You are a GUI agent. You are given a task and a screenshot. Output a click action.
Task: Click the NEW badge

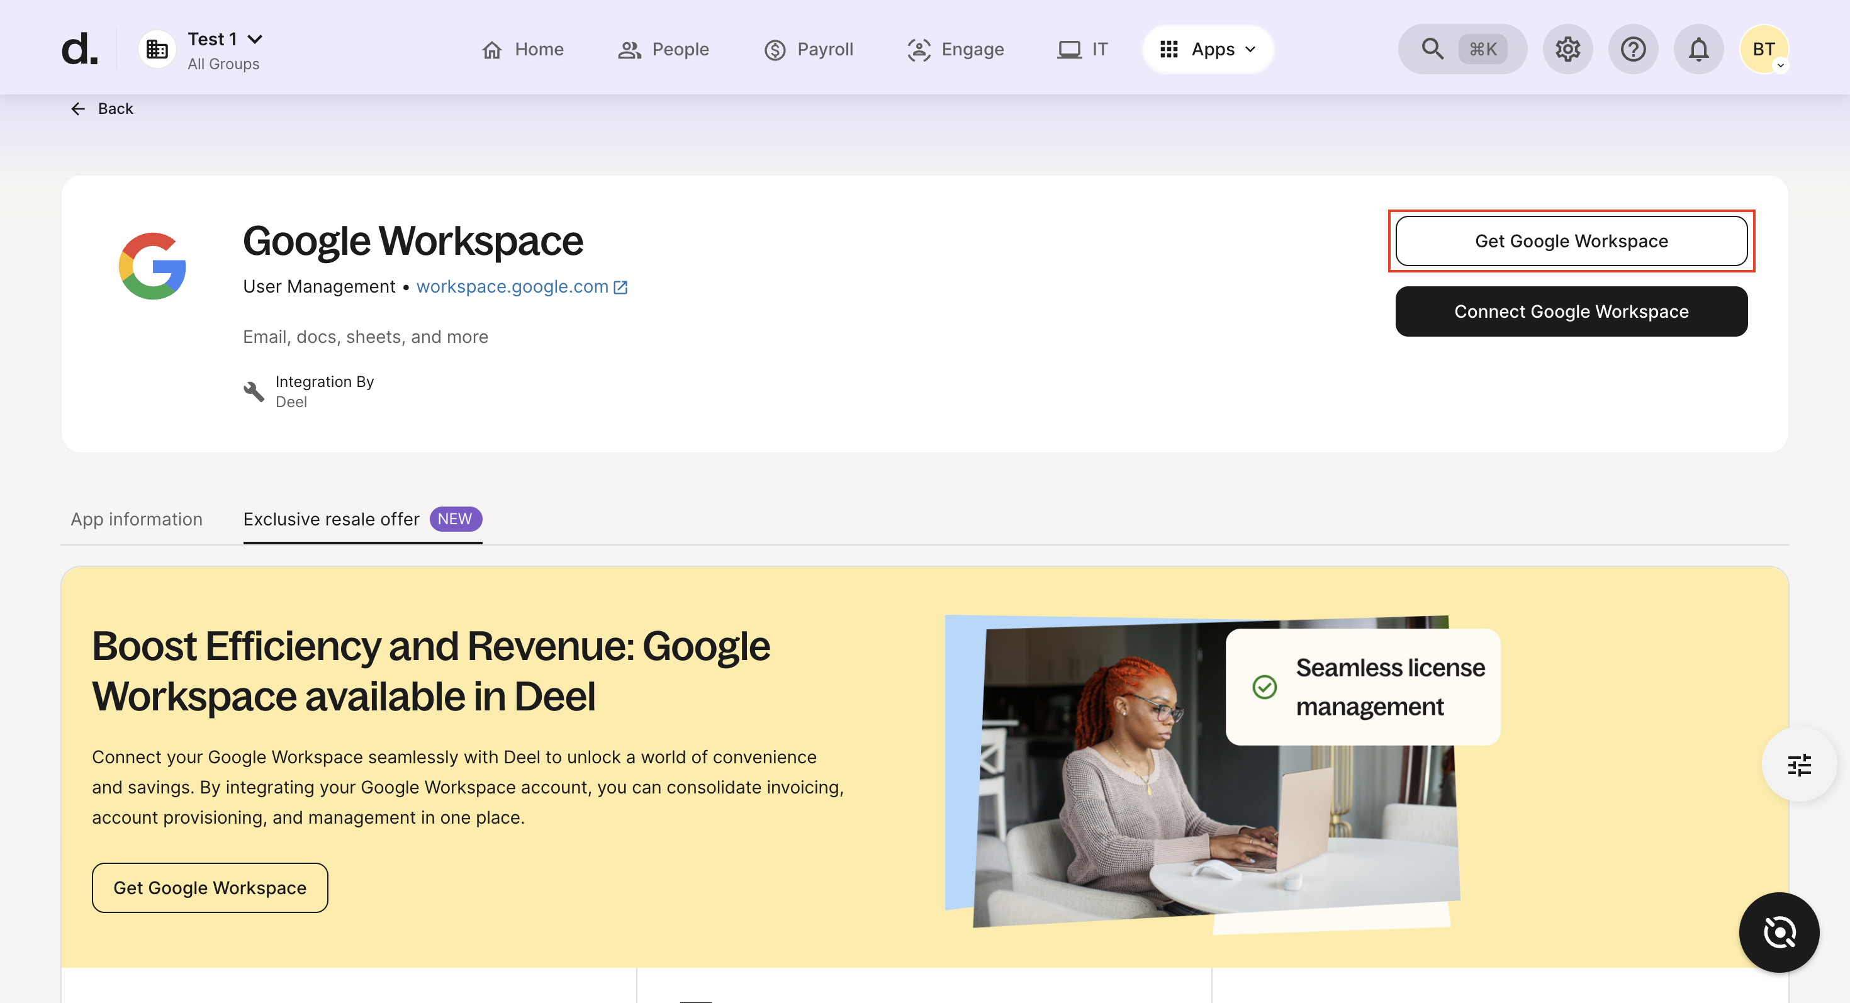click(x=456, y=519)
